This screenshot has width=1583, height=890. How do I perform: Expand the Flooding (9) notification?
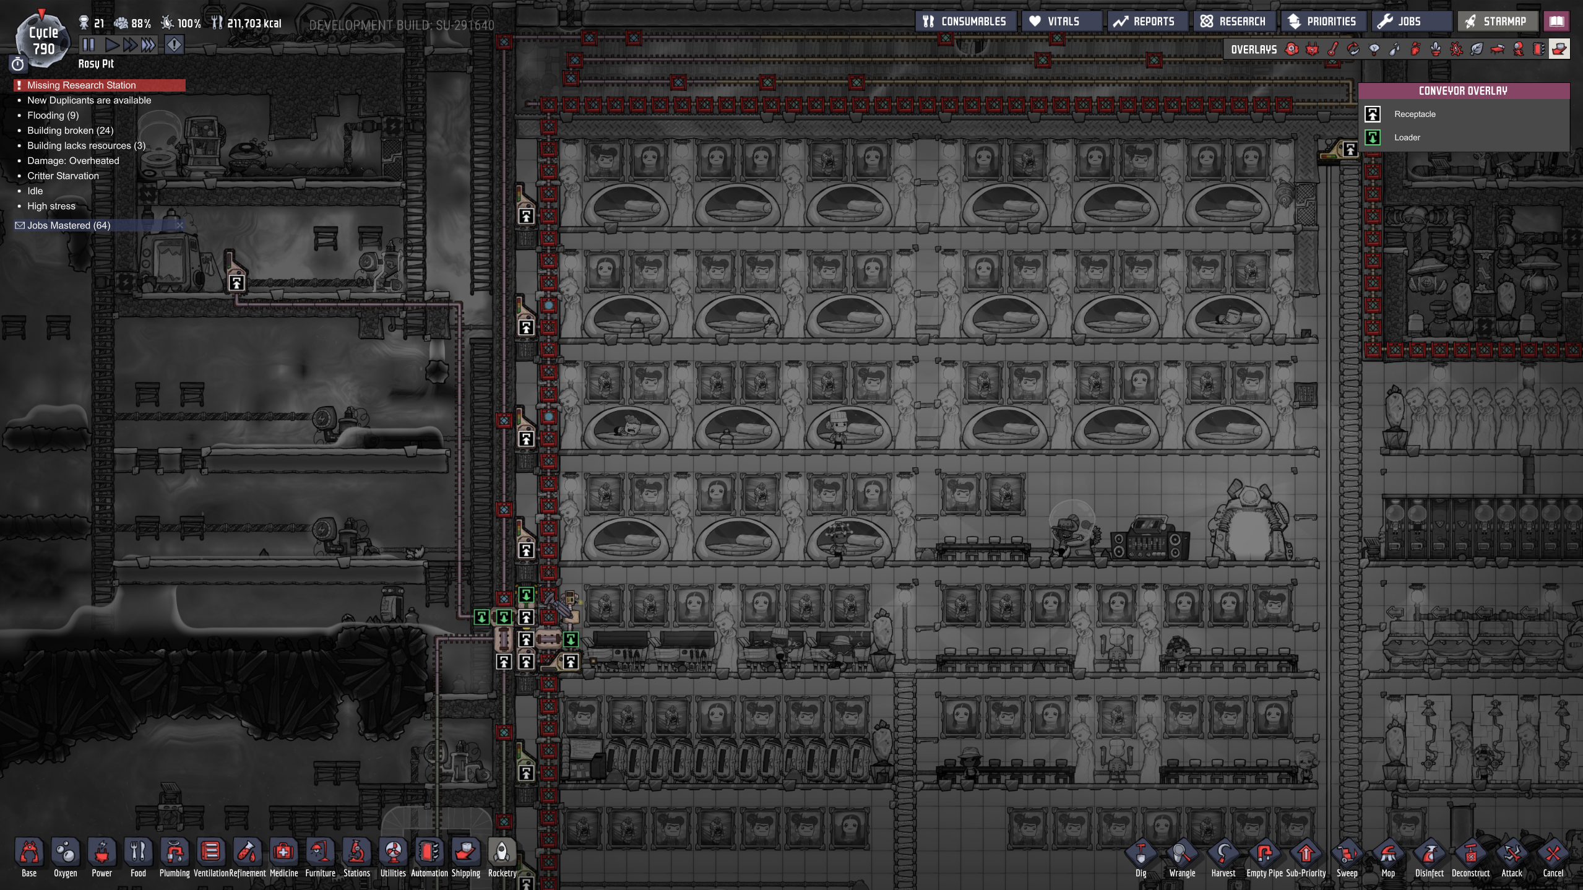pyautogui.click(x=53, y=115)
